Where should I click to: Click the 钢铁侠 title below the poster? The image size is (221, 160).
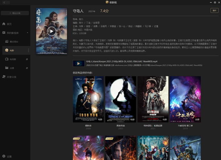pos(88,125)
